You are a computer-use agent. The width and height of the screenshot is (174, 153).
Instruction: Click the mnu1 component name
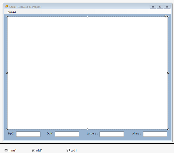coord(13,150)
